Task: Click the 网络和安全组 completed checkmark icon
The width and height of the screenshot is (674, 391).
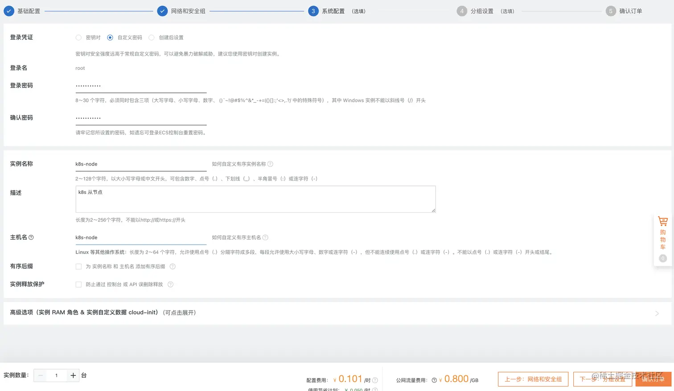Action: [162, 11]
